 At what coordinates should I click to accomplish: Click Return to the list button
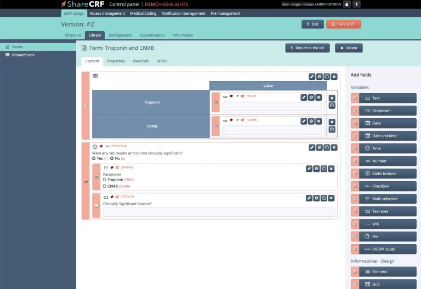point(308,48)
